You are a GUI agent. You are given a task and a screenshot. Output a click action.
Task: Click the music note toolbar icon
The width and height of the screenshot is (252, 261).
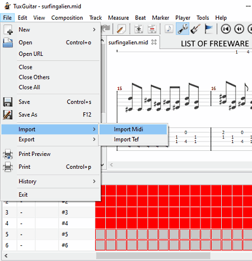pyautogui.click(x=169, y=29)
